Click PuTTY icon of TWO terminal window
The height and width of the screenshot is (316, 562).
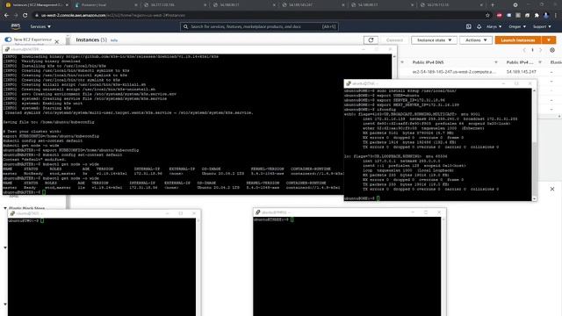(12, 213)
